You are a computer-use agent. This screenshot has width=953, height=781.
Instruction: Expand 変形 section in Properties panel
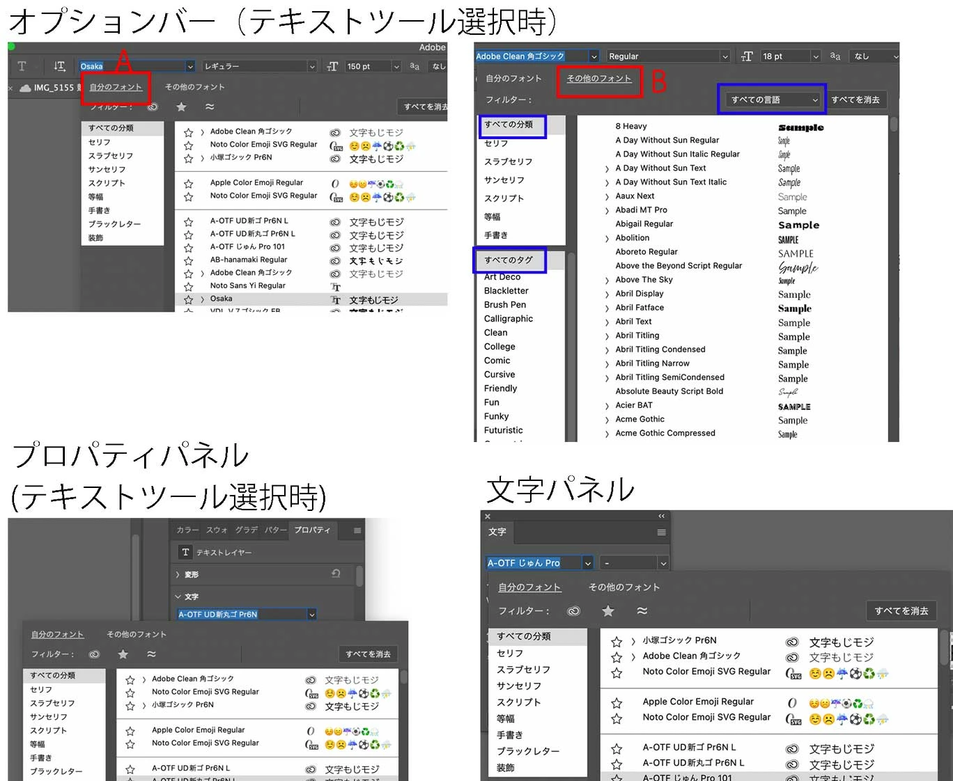click(x=178, y=574)
